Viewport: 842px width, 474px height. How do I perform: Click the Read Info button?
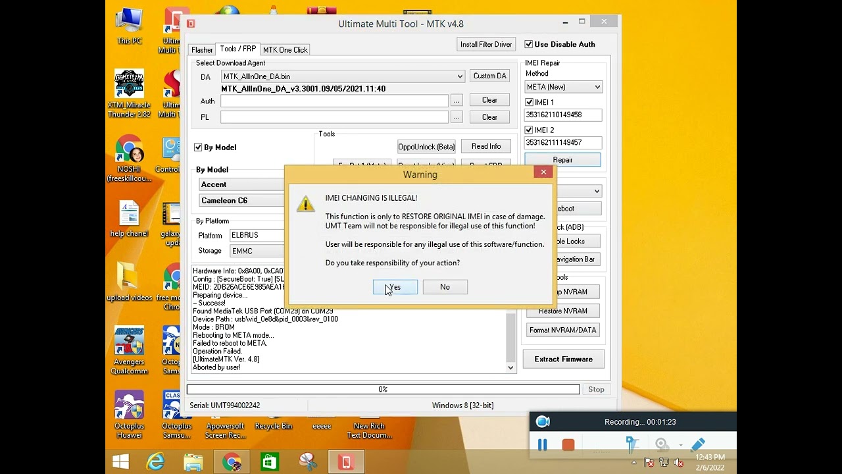tap(486, 146)
